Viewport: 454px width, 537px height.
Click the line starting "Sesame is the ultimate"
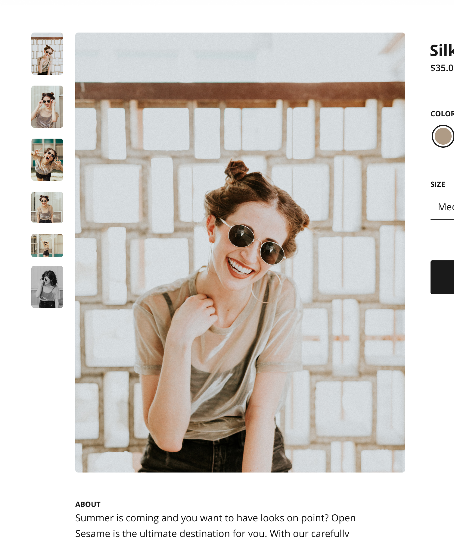click(212, 532)
